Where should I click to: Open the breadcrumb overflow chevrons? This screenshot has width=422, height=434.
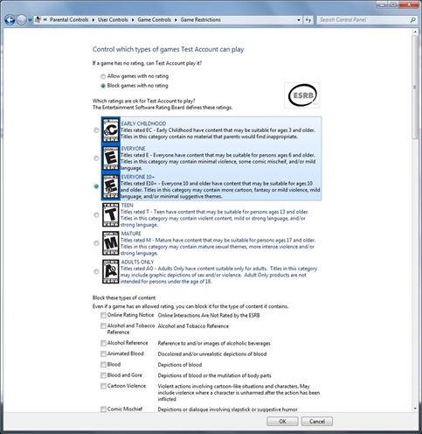[x=45, y=20]
